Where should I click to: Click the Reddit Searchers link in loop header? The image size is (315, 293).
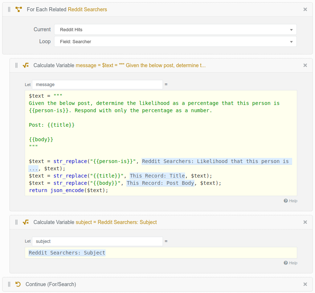tap(87, 9)
